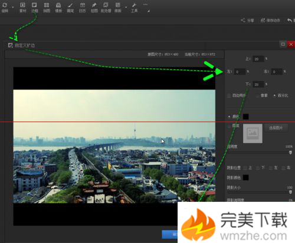Screen dimensions: 295x243
Task: Adjust the 阴影大小 shadow size slider handle
Action: pos(290,192)
